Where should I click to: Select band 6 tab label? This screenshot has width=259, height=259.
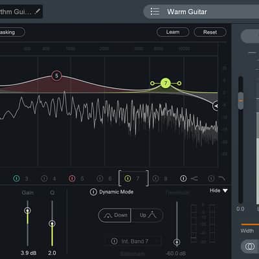pyautogui.click(x=110, y=179)
